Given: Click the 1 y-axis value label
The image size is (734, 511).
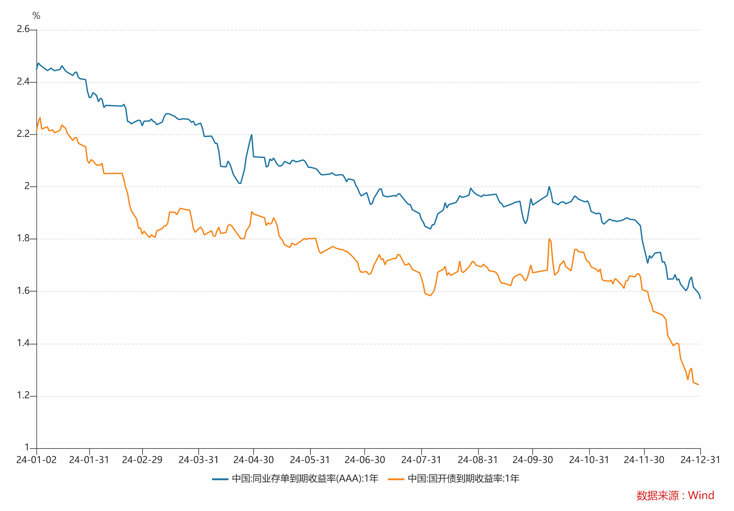Looking at the screenshot, I should tap(27, 447).
